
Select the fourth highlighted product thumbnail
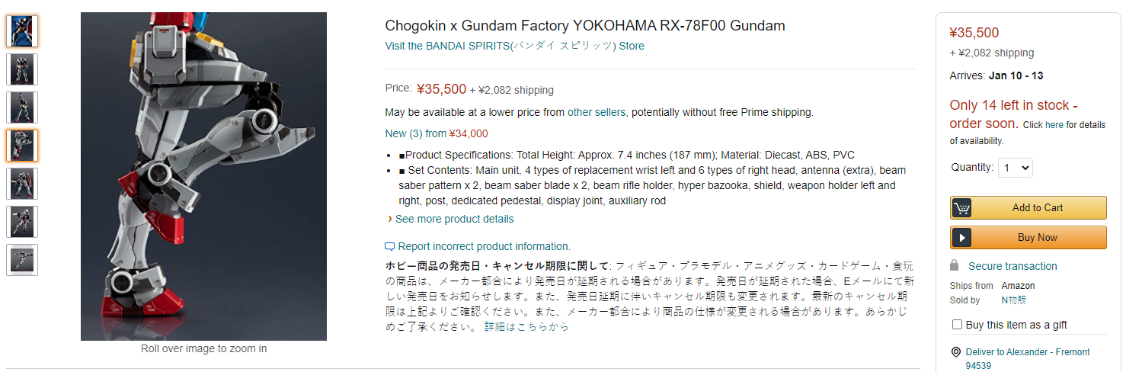point(22,146)
